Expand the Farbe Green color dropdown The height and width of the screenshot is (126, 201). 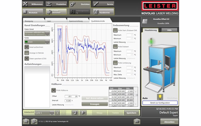[x=37, y=41]
